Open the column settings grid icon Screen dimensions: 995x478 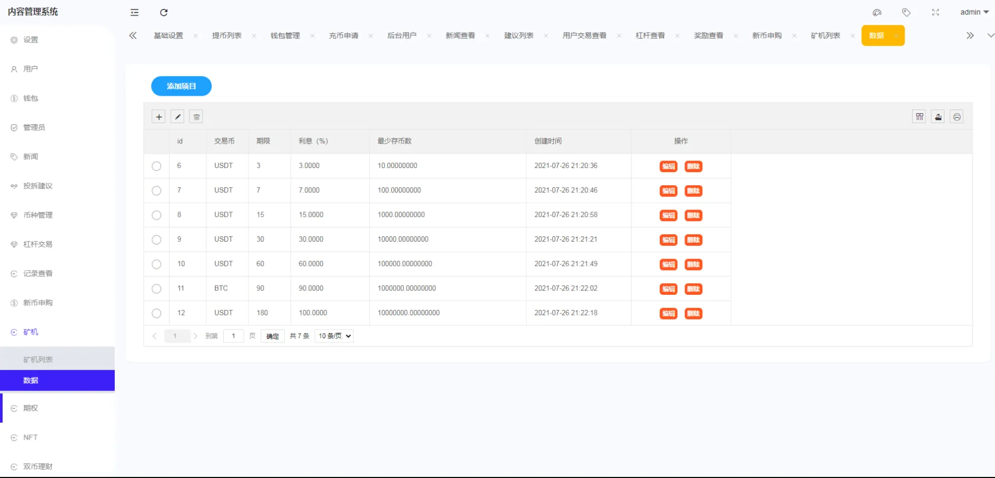click(x=919, y=116)
